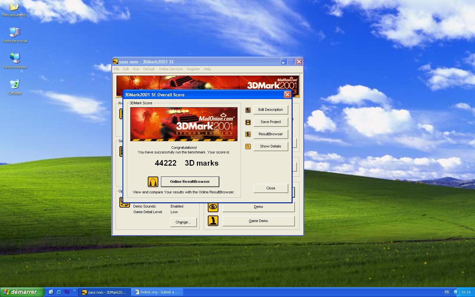
Task: Click the Show Details magnifier icon
Action: (x=248, y=147)
